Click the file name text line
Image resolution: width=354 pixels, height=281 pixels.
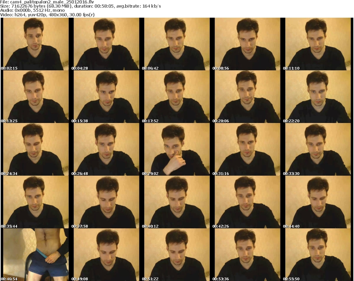(x=47, y=2)
